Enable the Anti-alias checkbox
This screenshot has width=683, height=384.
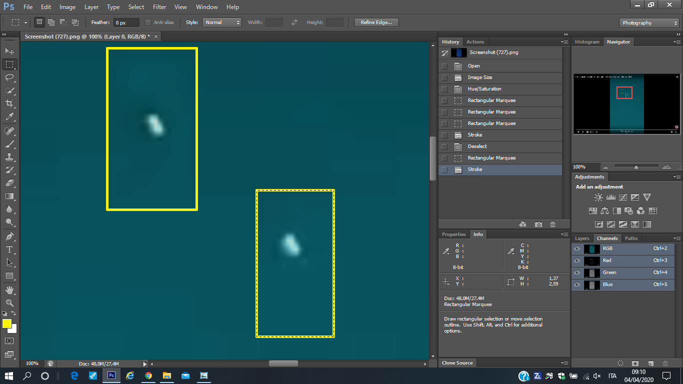pos(148,22)
